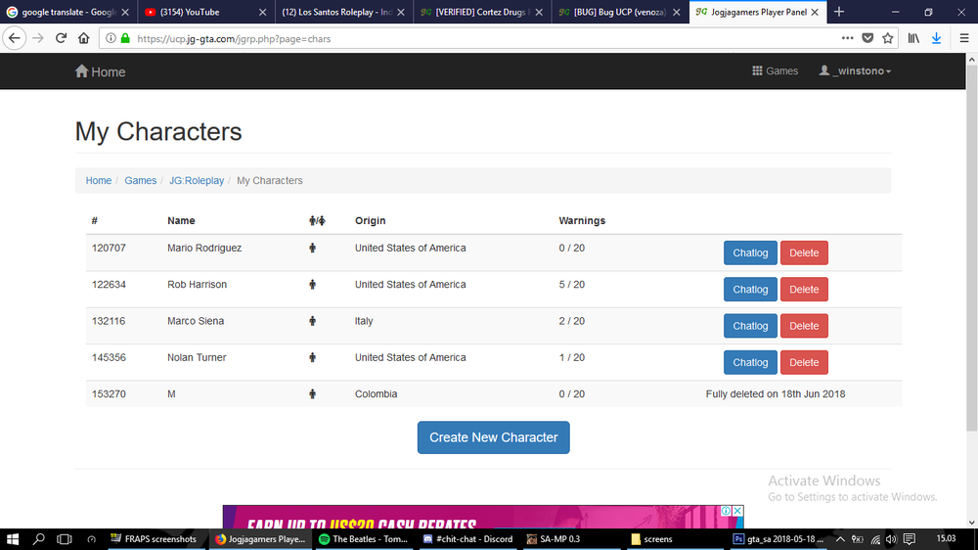Open a new browser tab
Viewport: 978px width, 550px height.
point(839,12)
